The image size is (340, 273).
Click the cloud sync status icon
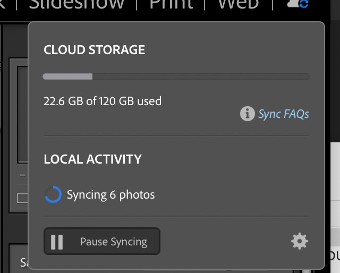[x=298, y=4]
